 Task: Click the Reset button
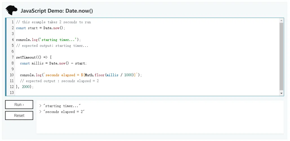click(x=19, y=115)
